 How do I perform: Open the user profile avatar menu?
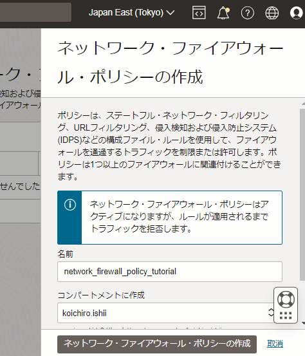pyautogui.click(x=297, y=13)
